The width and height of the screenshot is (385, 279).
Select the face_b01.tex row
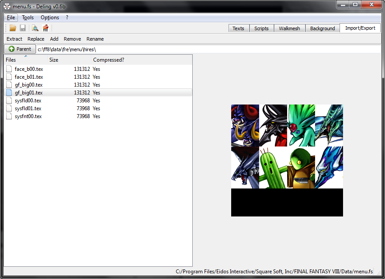point(98,77)
